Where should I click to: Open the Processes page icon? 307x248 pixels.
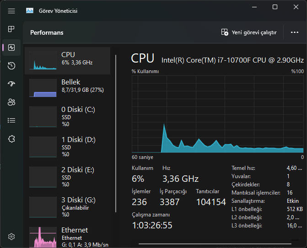tap(11, 29)
